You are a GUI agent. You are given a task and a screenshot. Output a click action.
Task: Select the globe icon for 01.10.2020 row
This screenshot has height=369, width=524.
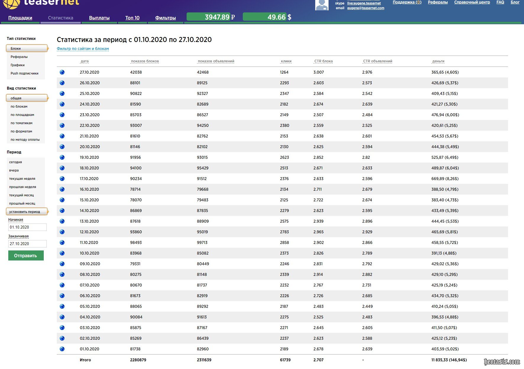[x=62, y=349]
